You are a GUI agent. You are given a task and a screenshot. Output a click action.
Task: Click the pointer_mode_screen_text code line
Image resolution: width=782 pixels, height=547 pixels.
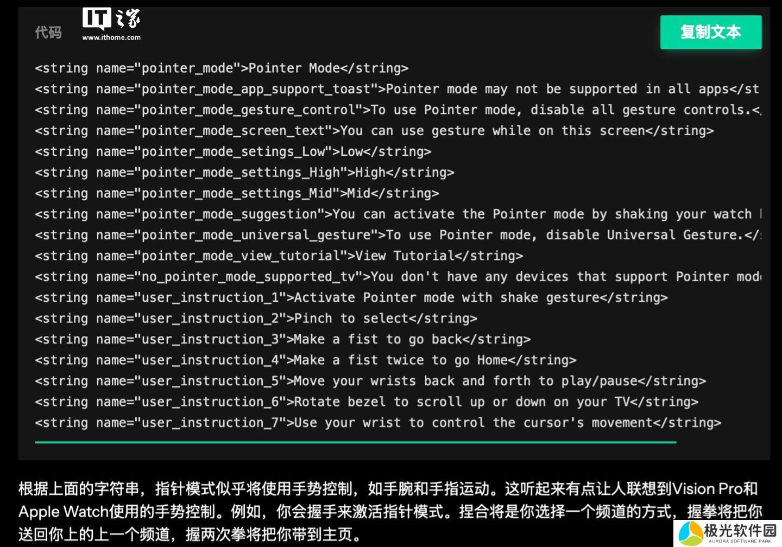pos(374,131)
